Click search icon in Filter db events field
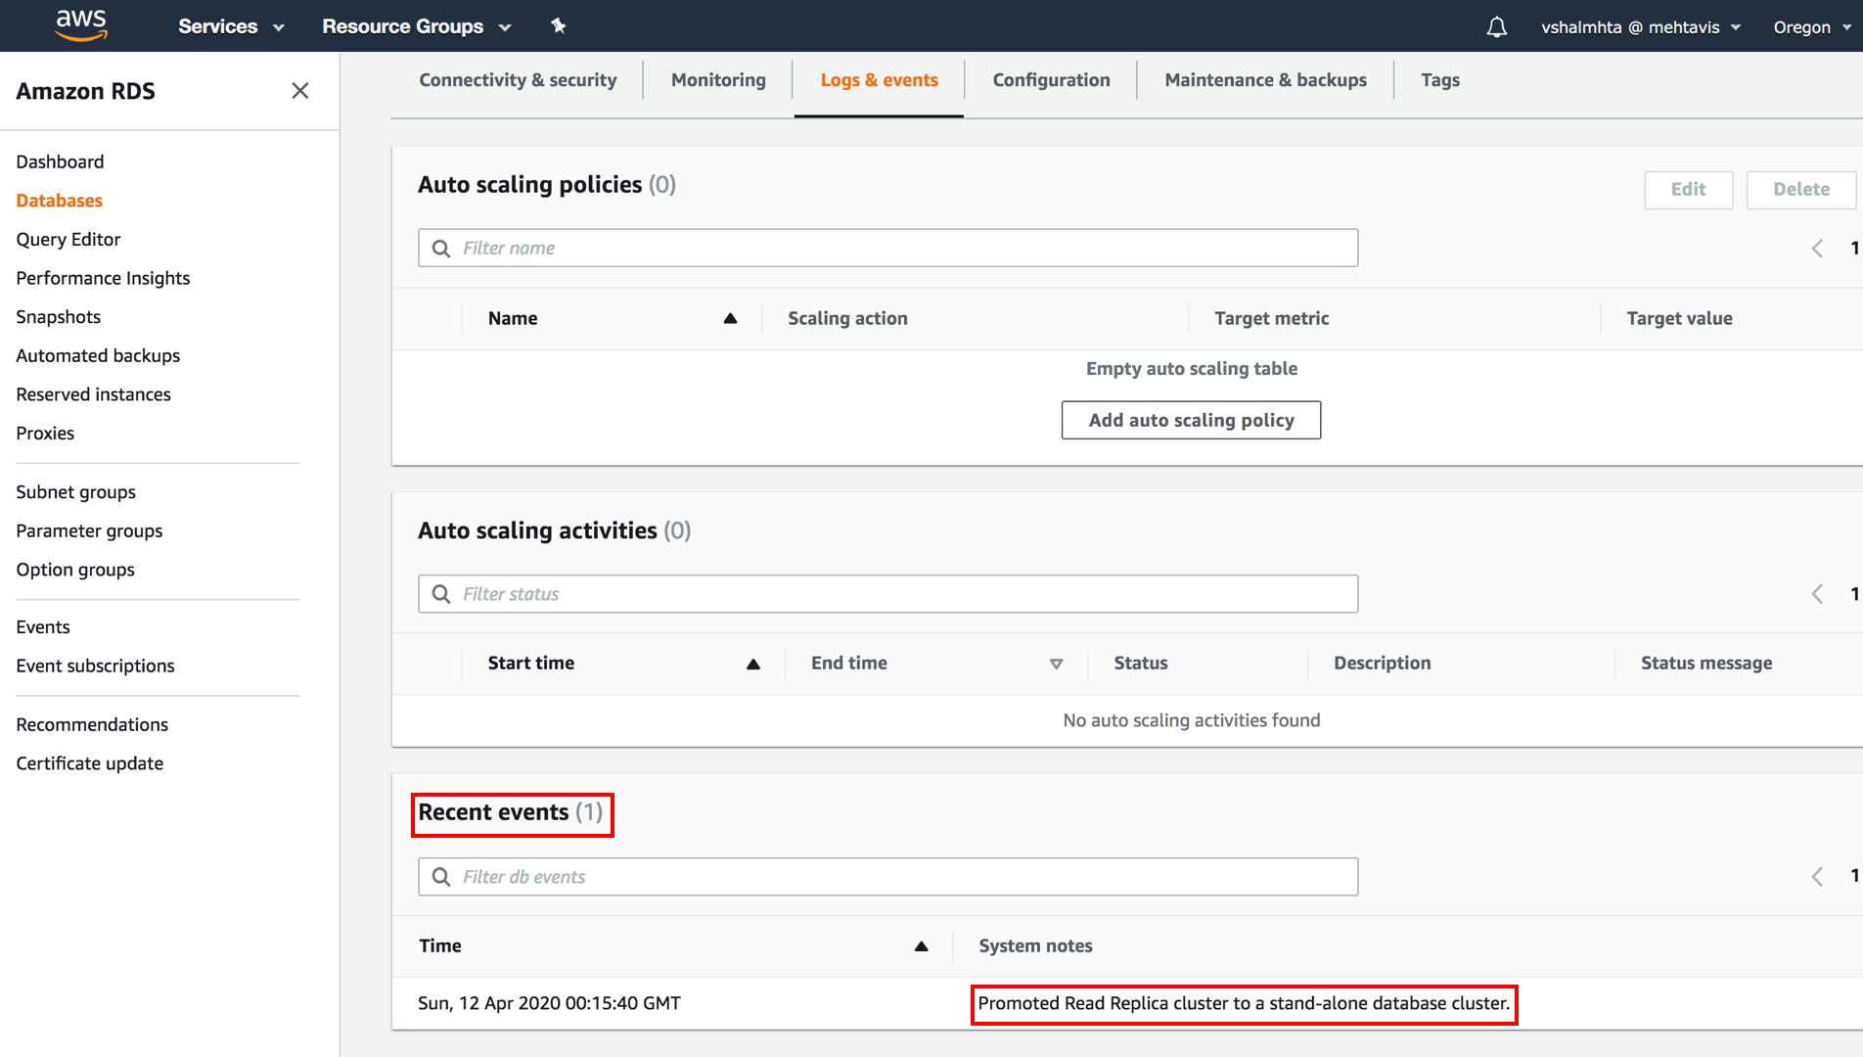 [x=441, y=877]
